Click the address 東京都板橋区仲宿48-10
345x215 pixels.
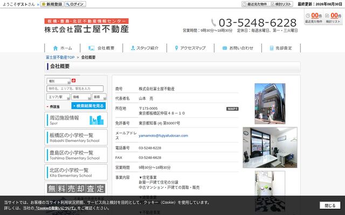pyautogui.click(x=162, y=113)
